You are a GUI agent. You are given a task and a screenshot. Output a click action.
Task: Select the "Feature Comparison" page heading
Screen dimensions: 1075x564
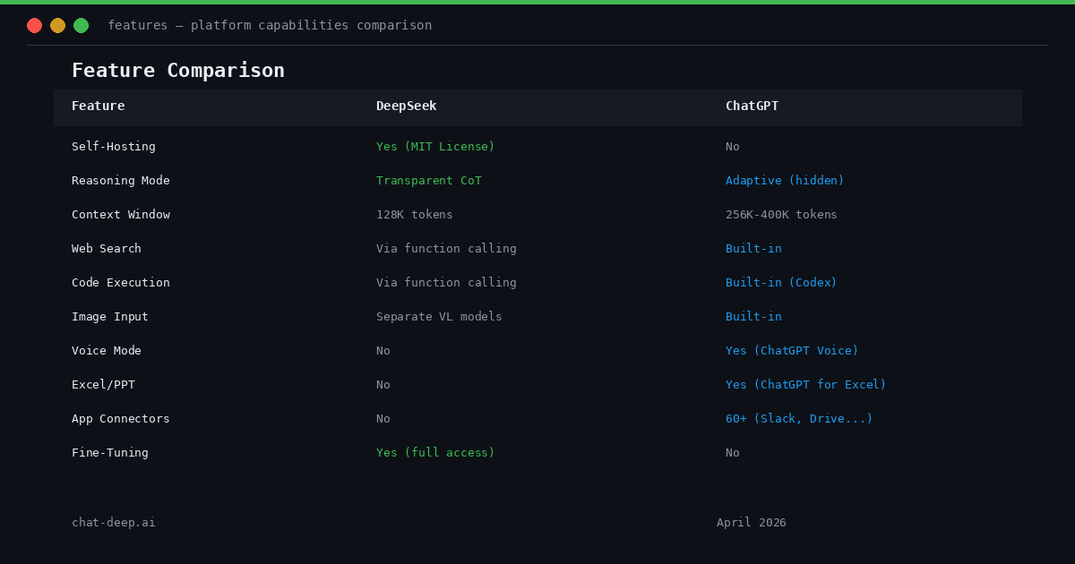click(x=177, y=70)
